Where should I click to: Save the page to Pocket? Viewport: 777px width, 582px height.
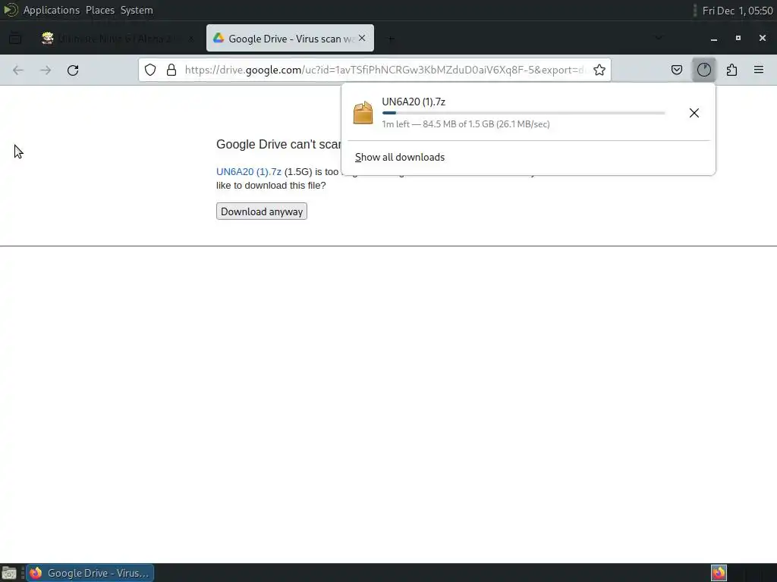click(676, 70)
